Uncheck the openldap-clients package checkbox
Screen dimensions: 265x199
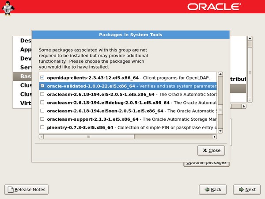pyautogui.click(x=42, y=77)
